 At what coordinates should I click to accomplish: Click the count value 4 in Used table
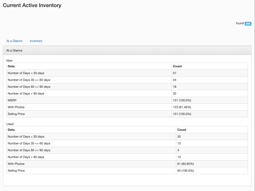pyautogui.click(x=178, y=150)
